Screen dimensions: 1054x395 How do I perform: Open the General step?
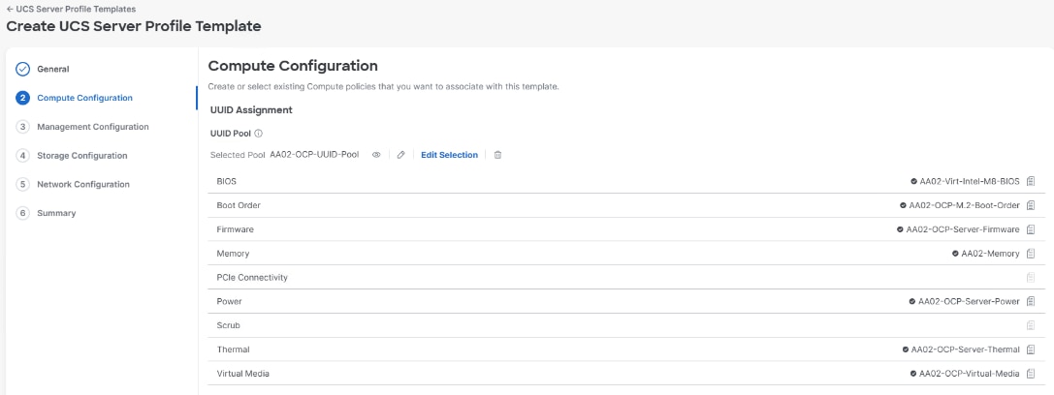click(53, 69)
